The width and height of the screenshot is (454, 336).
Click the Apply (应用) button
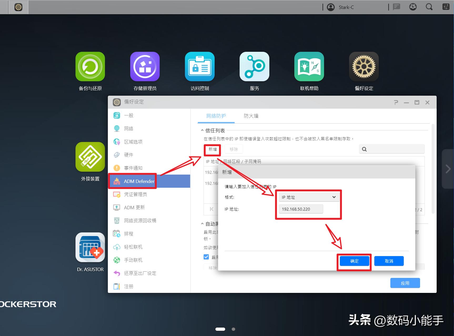405,283
